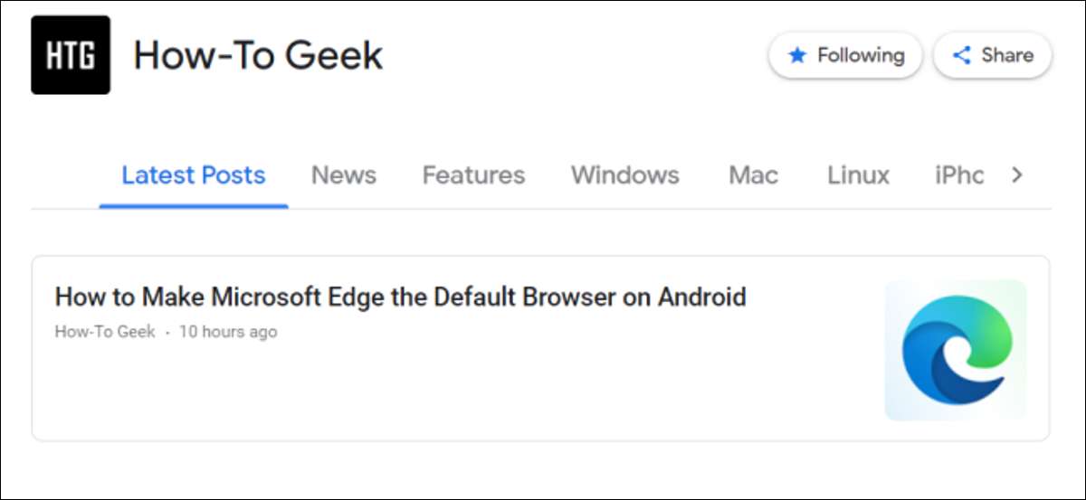The width and height of the screenshot is (1086, 500).
Task: Click the How-To Geek source label under headline
Action: pos(105,332)
